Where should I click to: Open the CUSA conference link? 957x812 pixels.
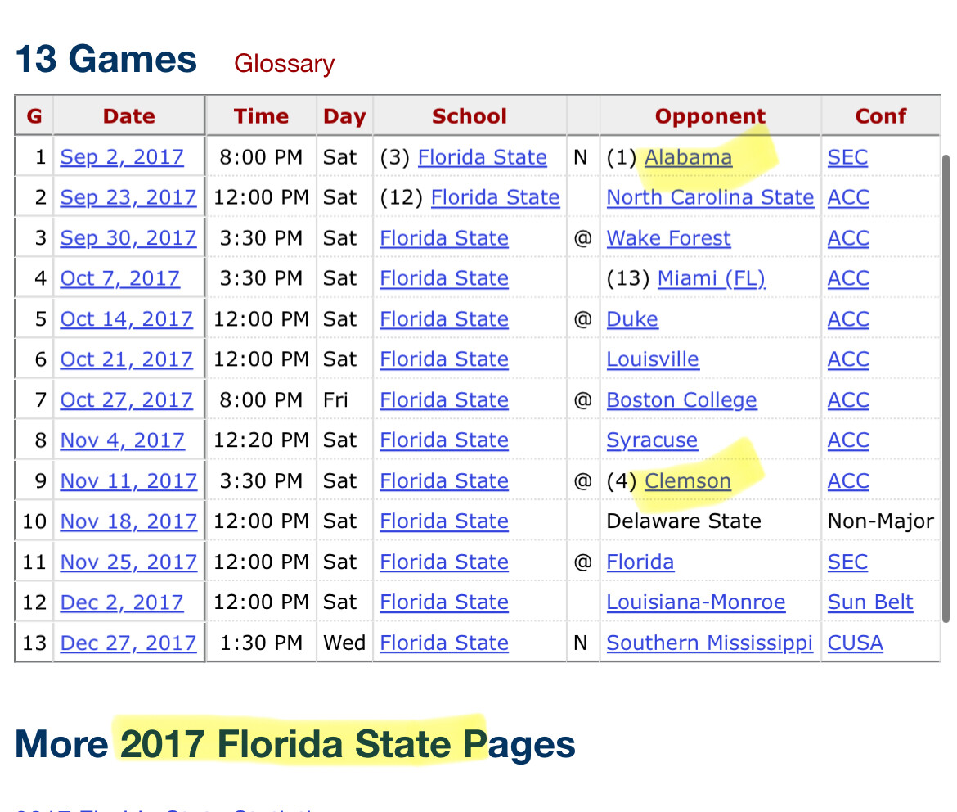855,643
